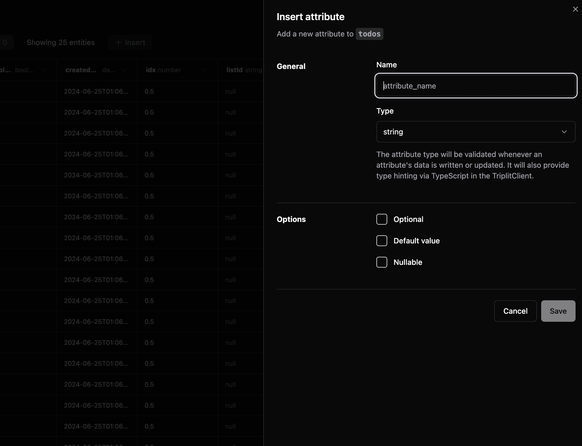This screenshot has width=582, height=446.
Task: Select the first row's idx value 0.5
Action: pos(149,92)
